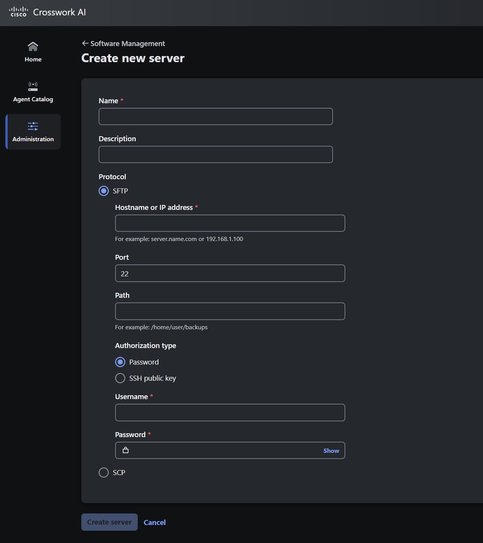Focus the Description input field
Screen dimensions: 483x543
point(216,154)
